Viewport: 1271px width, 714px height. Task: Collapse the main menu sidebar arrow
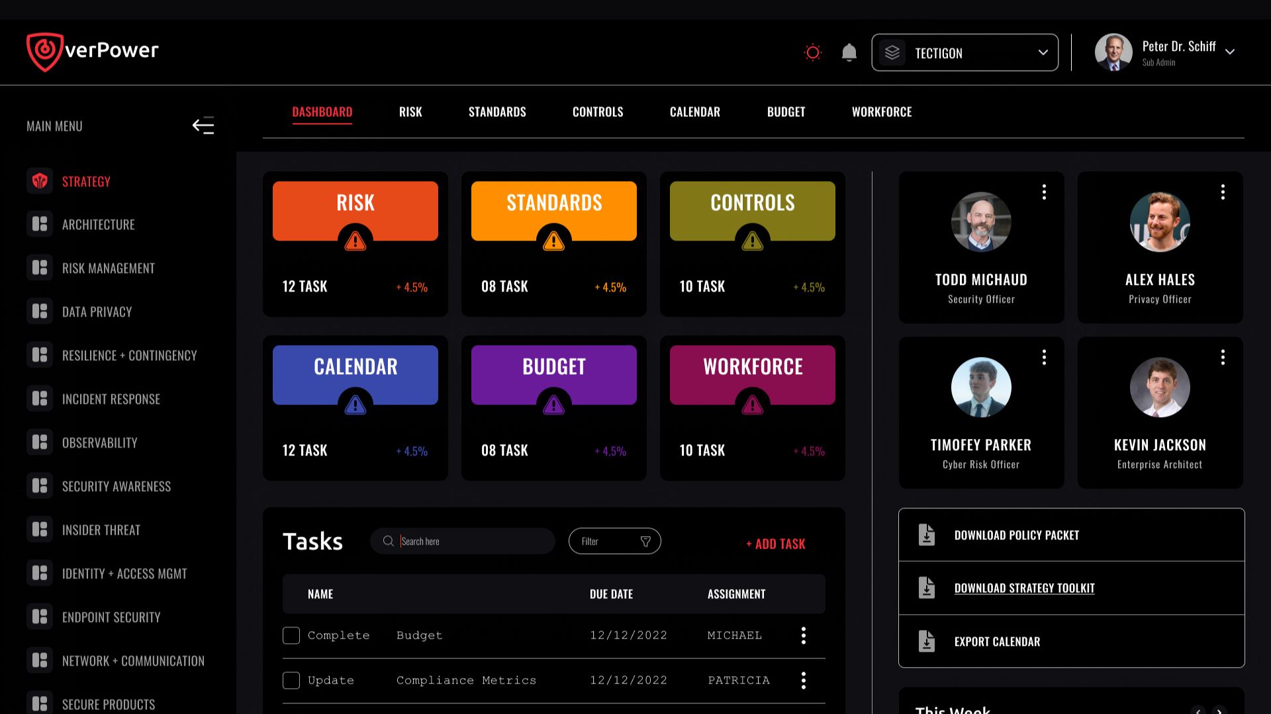203,126
